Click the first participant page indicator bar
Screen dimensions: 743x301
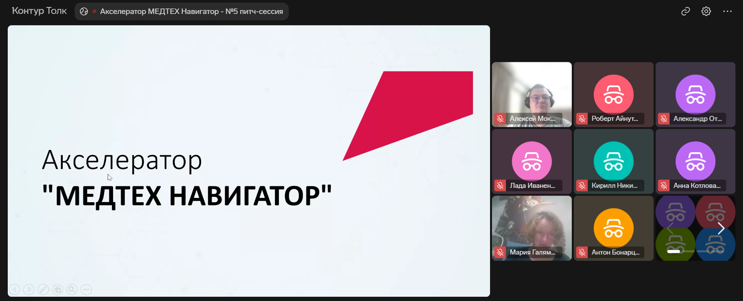(673, 251)
